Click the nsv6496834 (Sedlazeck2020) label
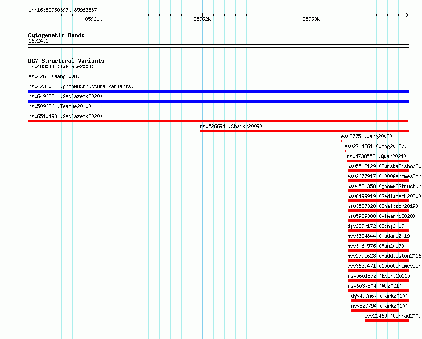 point(65,96)
